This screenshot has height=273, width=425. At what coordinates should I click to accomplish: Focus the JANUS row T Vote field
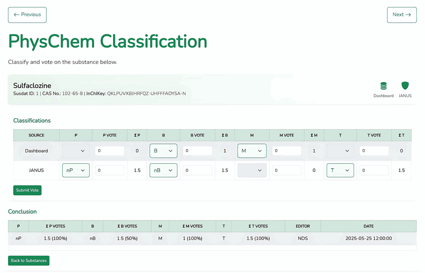click(x=374, y=170)
